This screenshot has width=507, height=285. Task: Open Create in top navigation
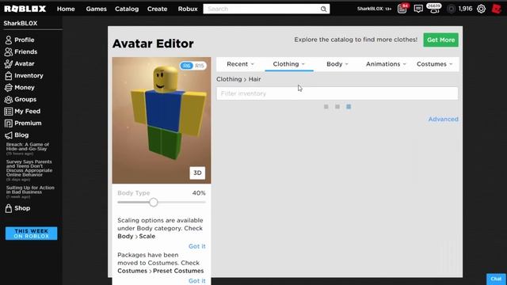[157, 9]
